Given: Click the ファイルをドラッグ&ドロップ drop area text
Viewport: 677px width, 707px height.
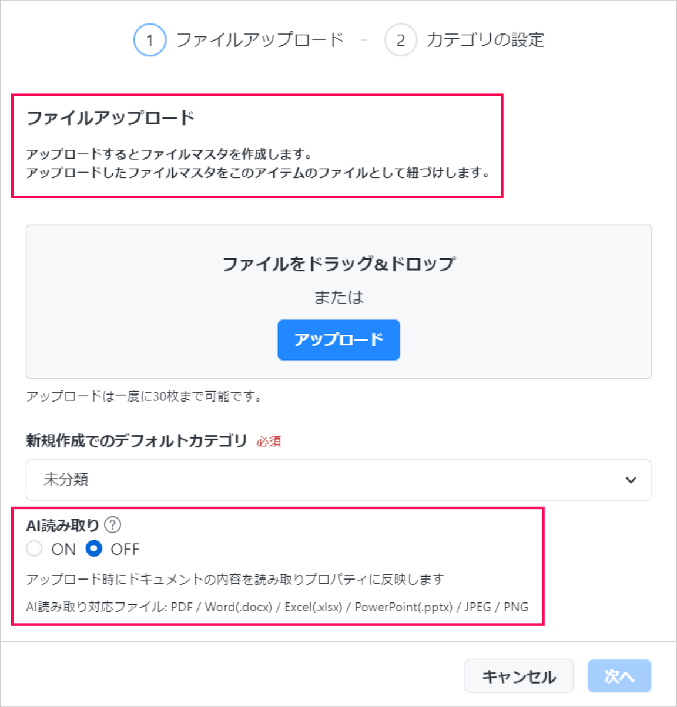Looking at the screenshot, I should (338, 264).
